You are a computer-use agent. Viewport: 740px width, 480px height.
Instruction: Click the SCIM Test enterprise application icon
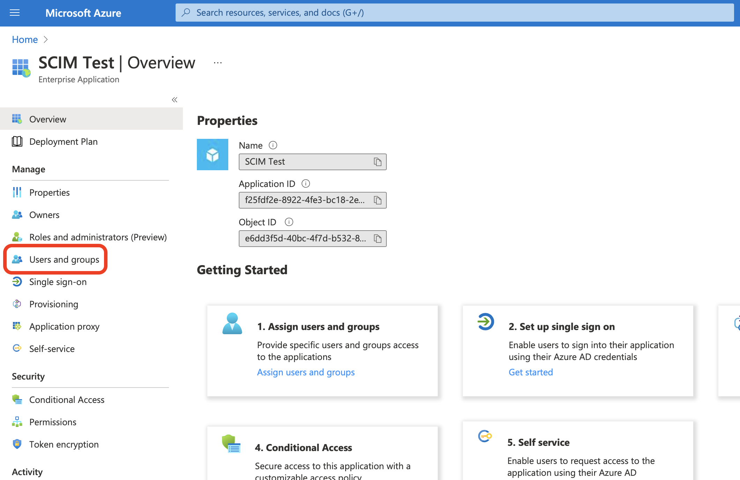point(21,68)
